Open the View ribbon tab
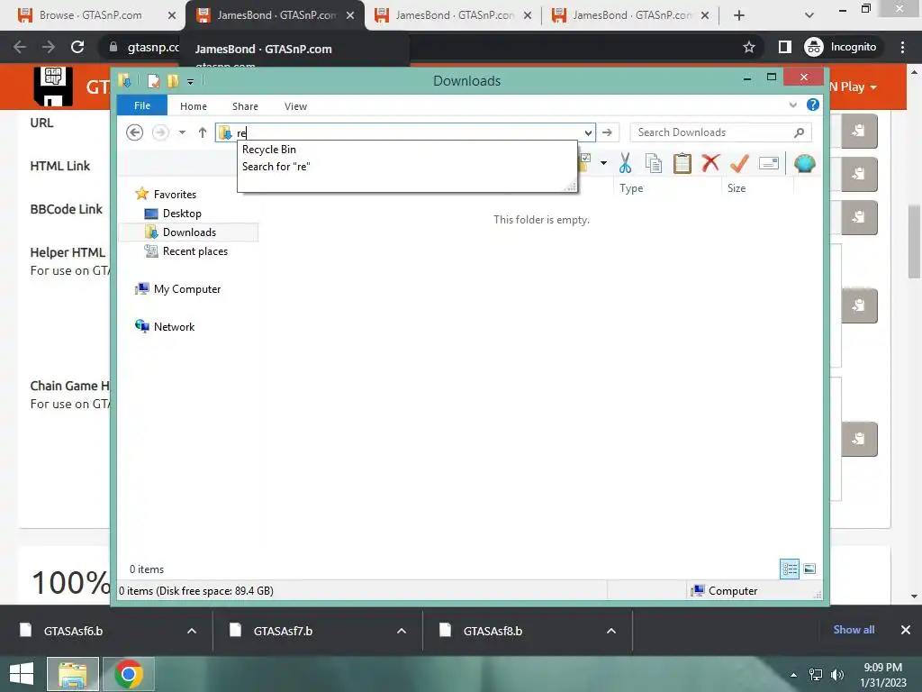Image resolution: width=922 pixels, height=692 pixels. click(295, 106)
